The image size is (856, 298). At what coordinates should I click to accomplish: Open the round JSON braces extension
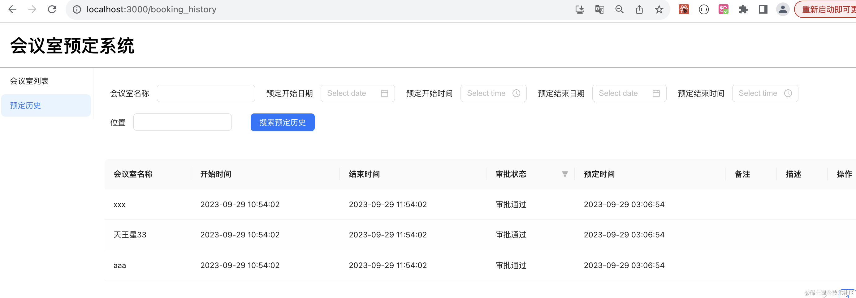coord(704,9)
